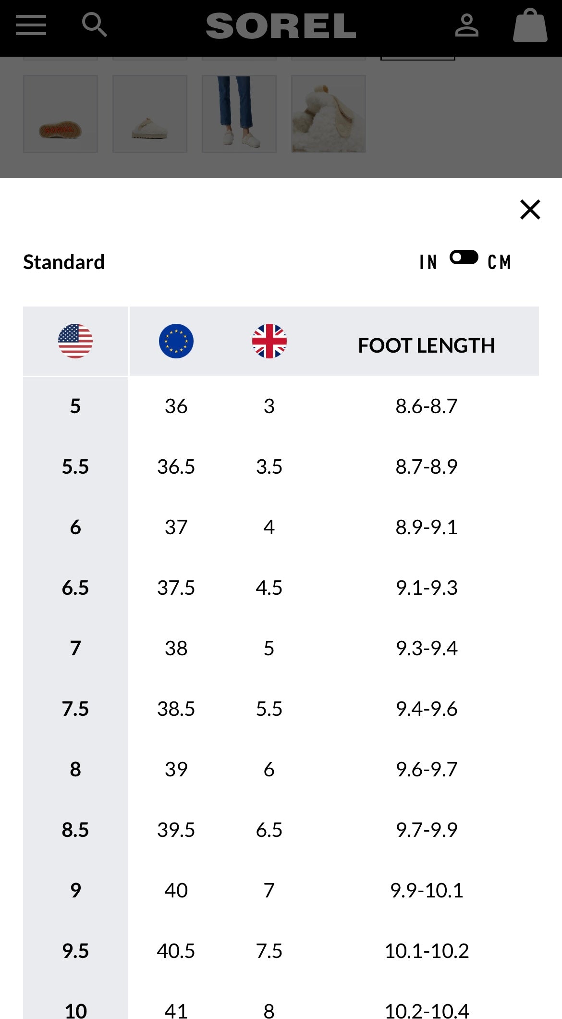The image size is (562, 1019).
Task: Select the CM unit label
Action: [499, 262]
